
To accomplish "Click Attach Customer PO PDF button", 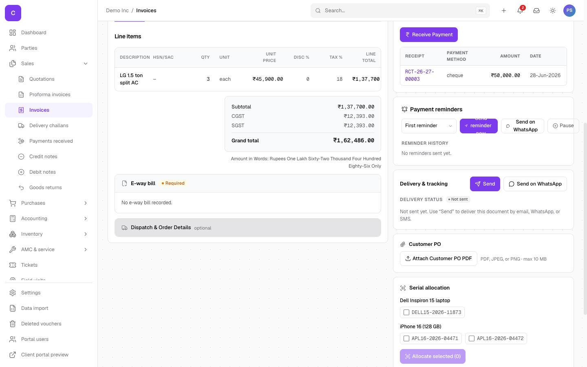I will (439, 259).
